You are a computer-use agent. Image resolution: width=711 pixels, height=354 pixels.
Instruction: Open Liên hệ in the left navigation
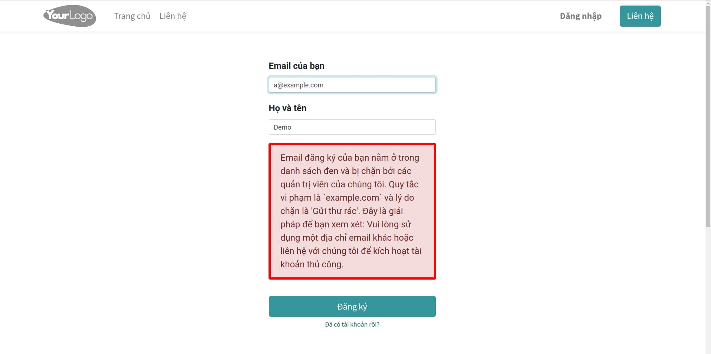tap(173, 16)
